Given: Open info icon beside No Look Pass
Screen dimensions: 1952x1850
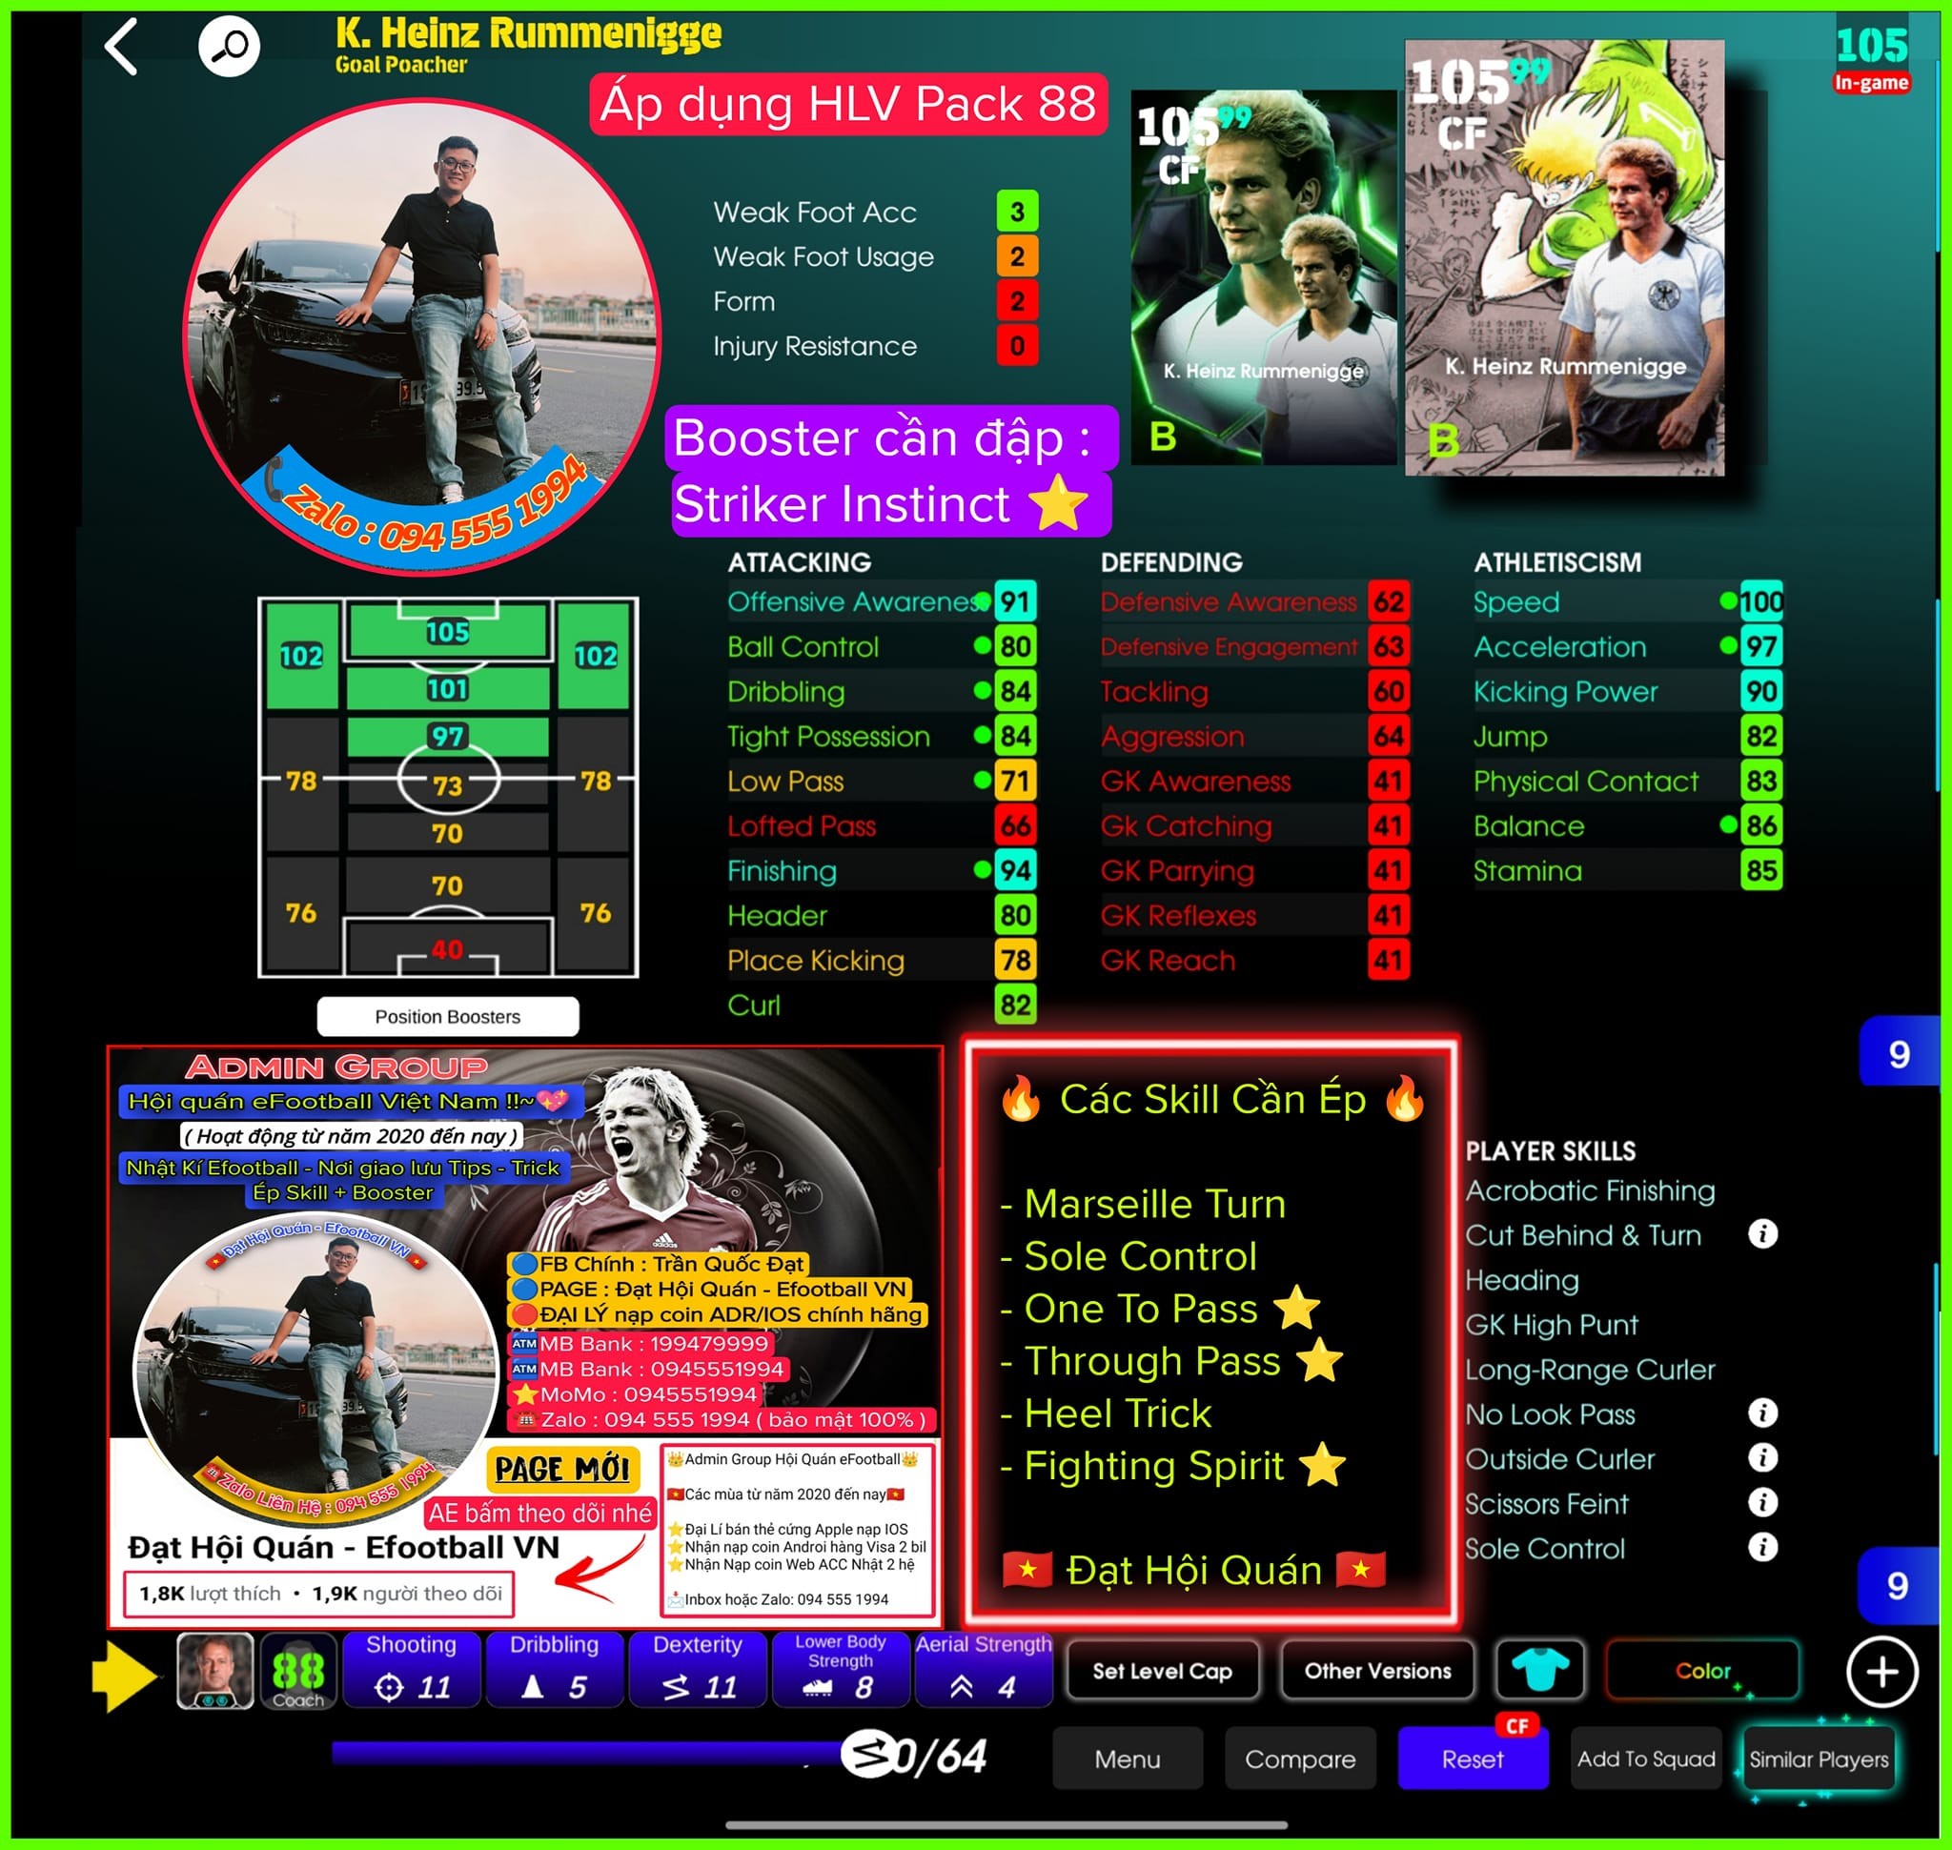Looking at the screenshot, I should pyautogui.click(x=1761, y=1413).
